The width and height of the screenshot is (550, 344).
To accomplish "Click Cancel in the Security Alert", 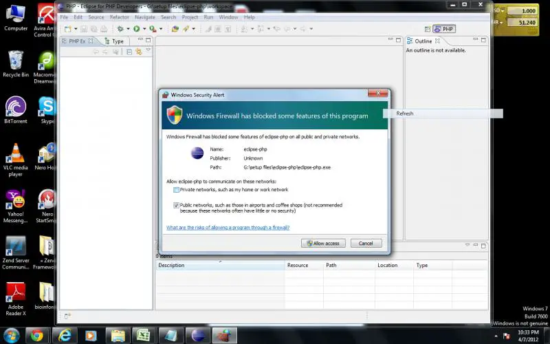I will [366, 244].
